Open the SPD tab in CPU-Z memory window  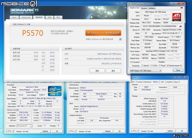coord(162,82)
